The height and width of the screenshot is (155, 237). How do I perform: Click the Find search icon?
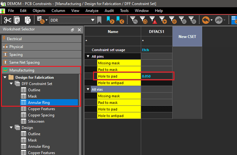click(41, 20)
